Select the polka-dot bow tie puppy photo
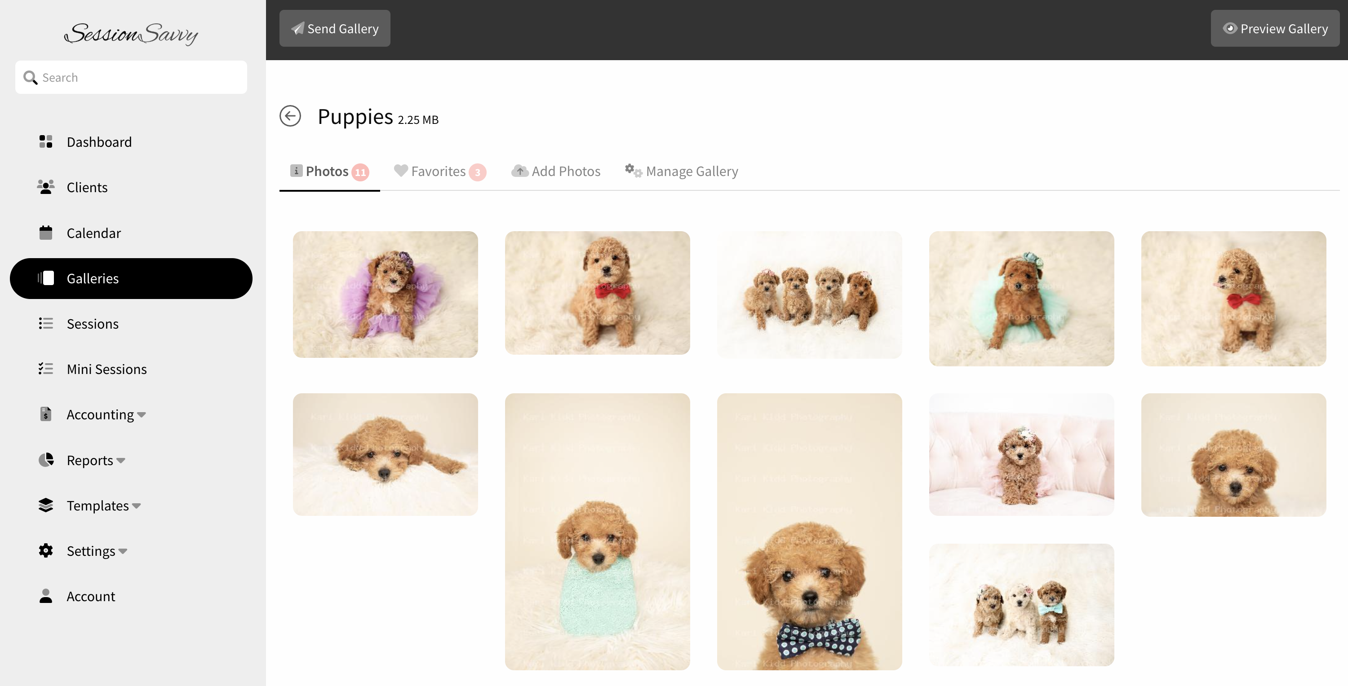The width and height of the screenshot is (1348, 686). [x=809, y=531]
